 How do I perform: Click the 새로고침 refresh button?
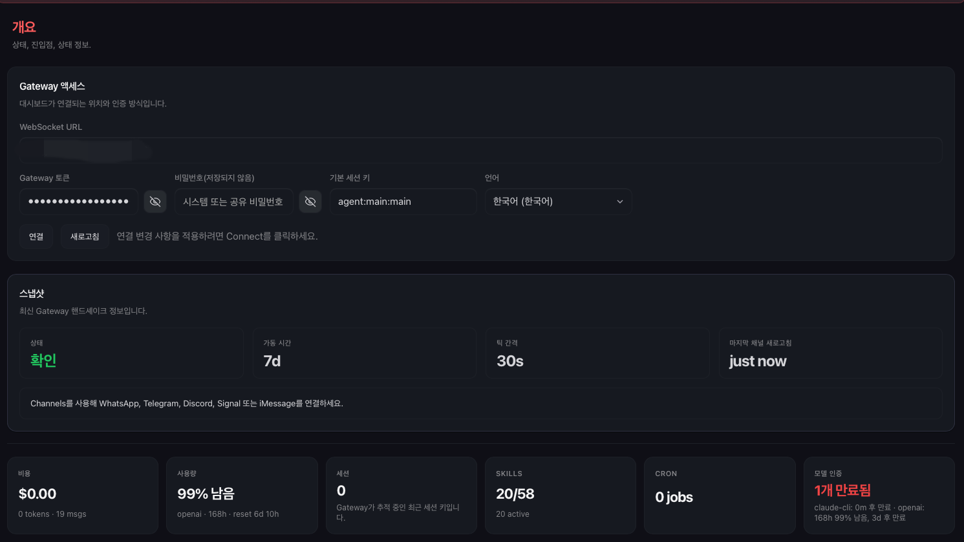[85, 236]
